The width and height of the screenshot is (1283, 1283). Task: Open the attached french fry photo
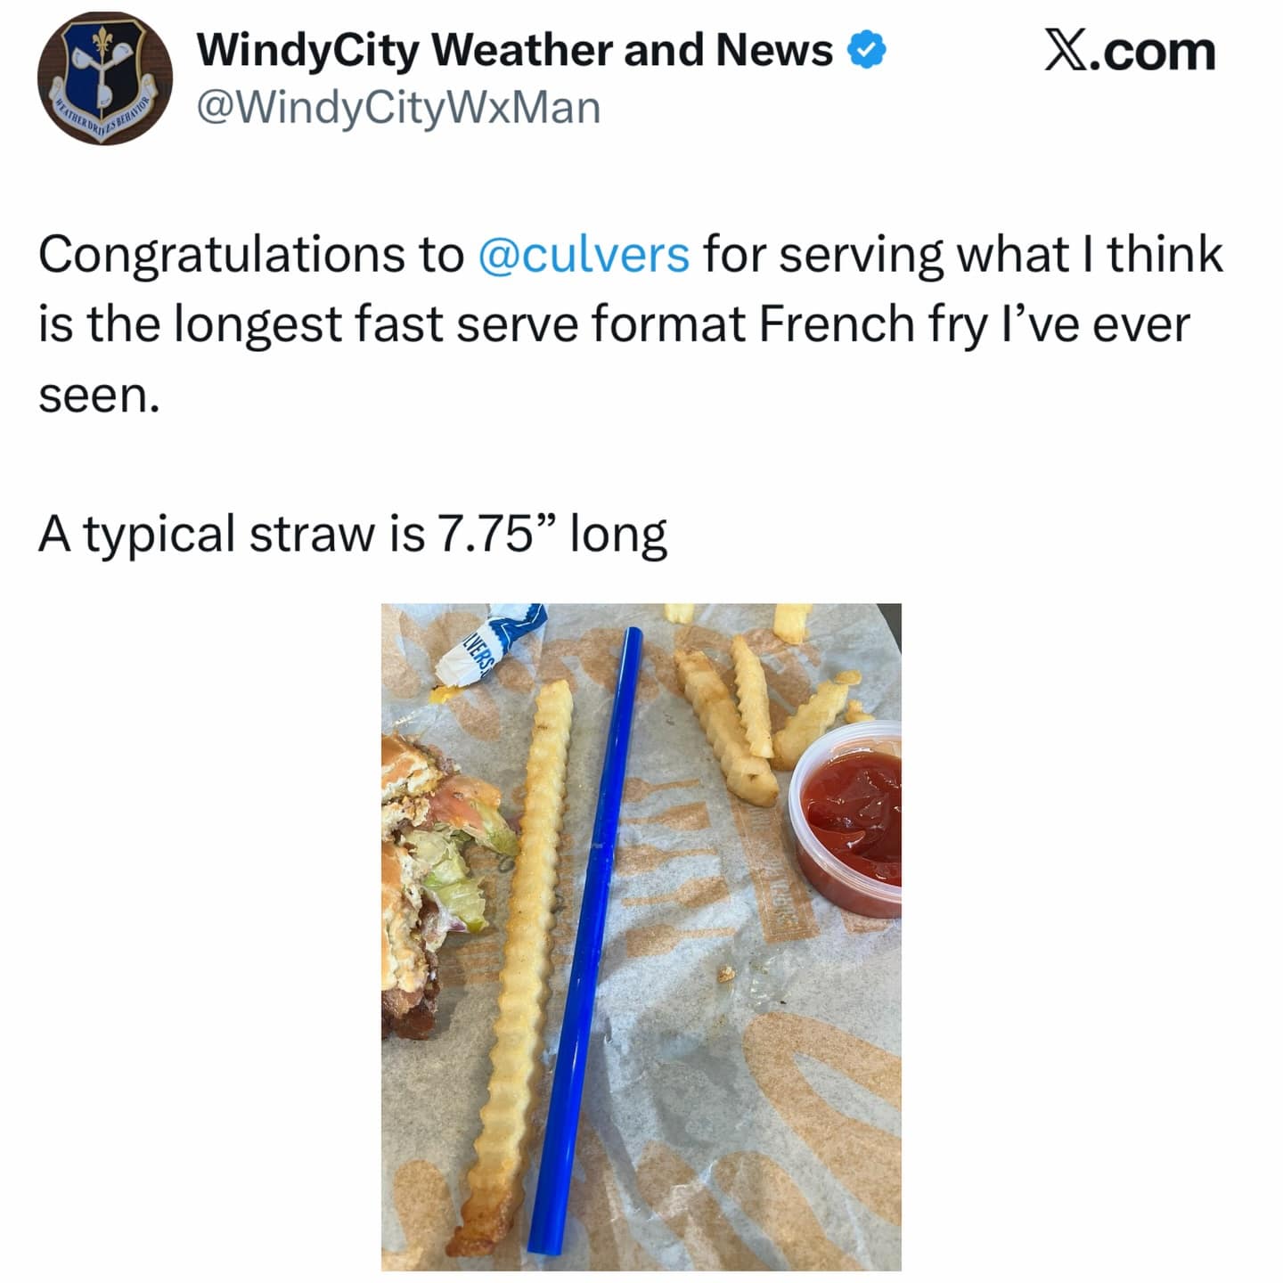pos(641,936)
